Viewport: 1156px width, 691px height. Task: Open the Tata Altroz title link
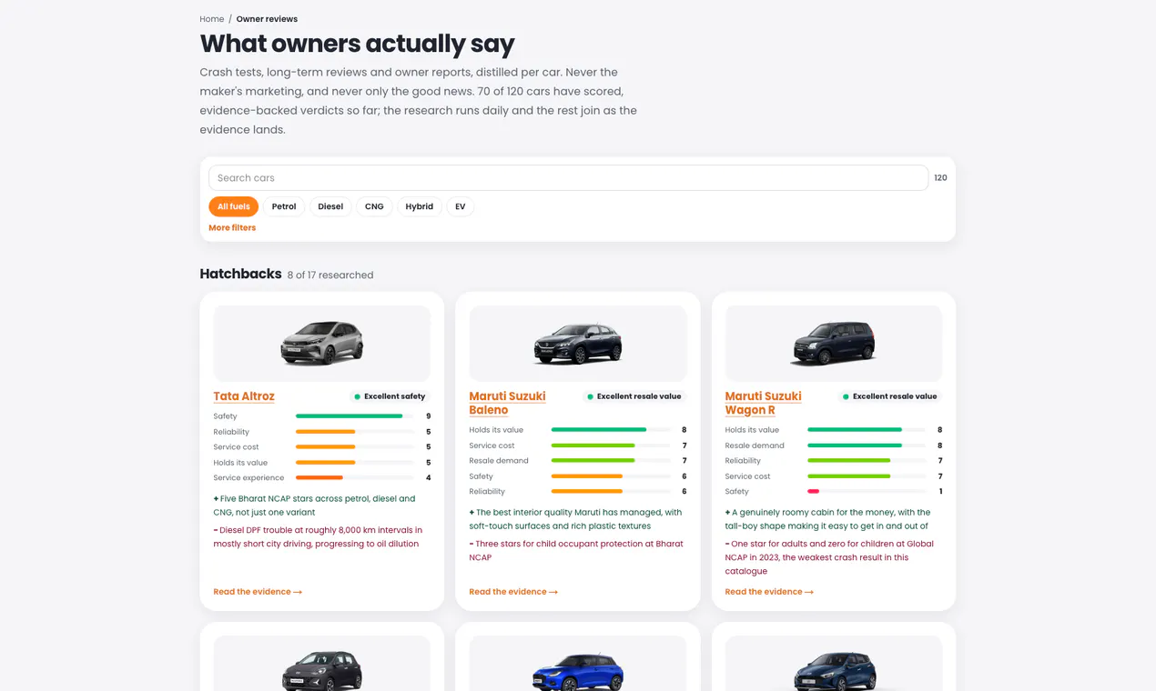244,396
